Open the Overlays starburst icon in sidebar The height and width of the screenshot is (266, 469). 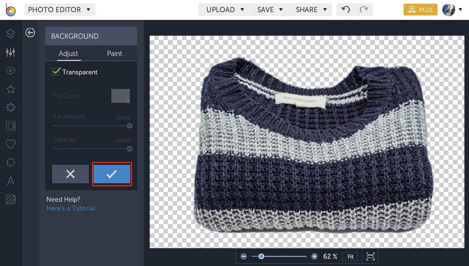(x=10, y=107)
